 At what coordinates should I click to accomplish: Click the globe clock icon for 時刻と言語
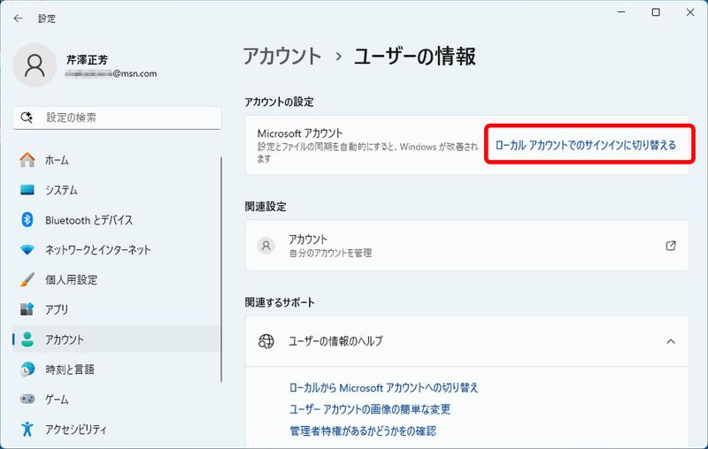27,369
